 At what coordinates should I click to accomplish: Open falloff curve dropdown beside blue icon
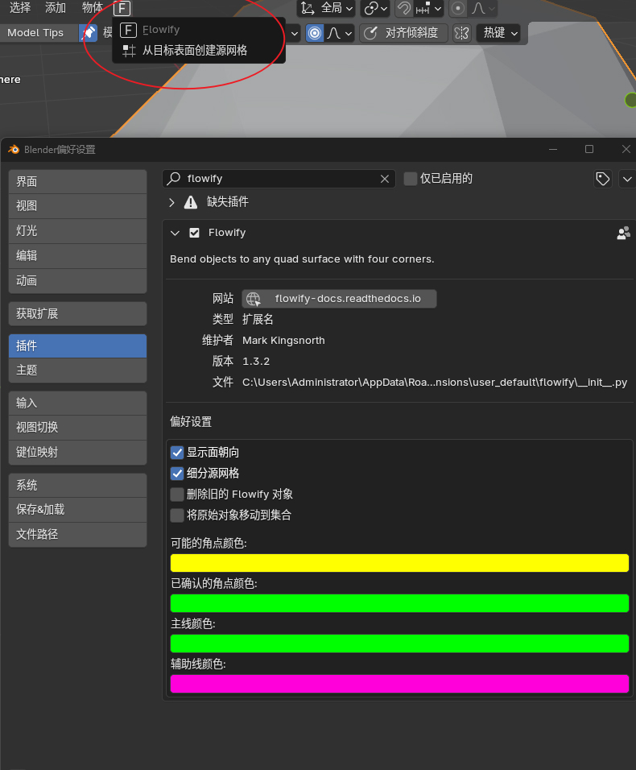(x=340, y=33)
